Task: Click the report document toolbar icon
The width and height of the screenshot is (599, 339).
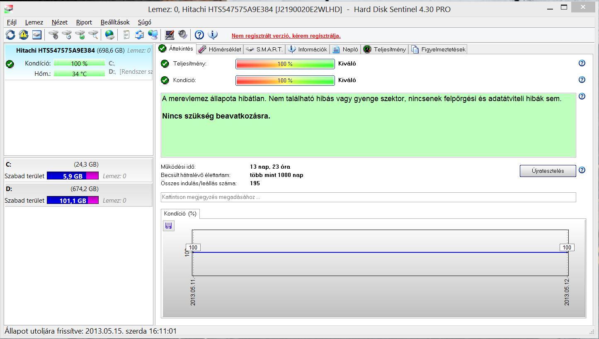Action: coord(126,35)
